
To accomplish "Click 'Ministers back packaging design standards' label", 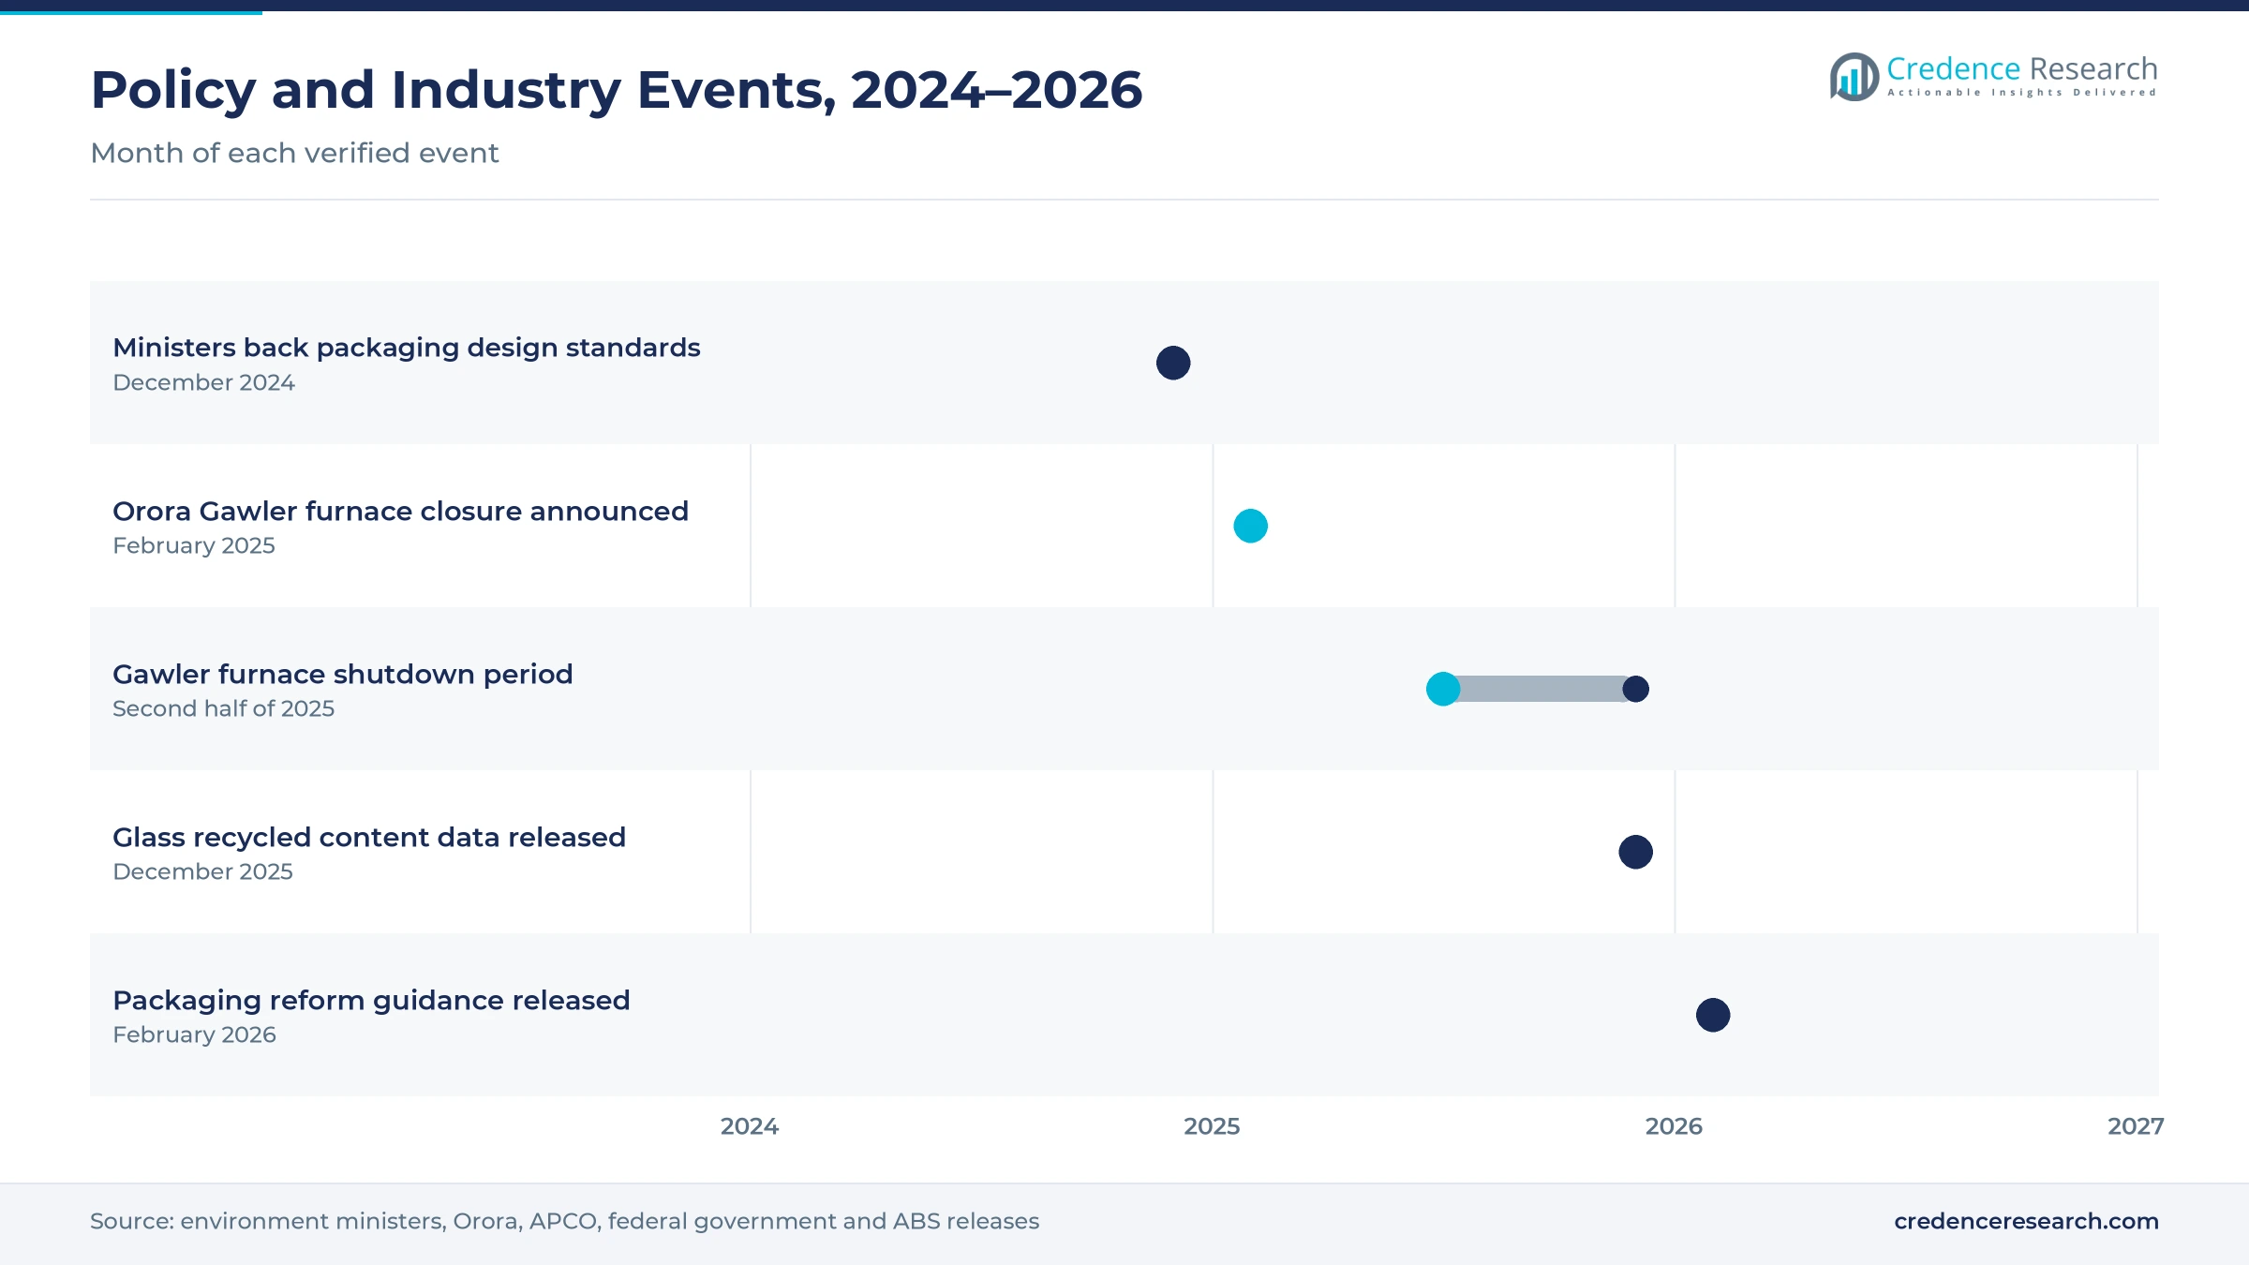I will pos(407,348).
